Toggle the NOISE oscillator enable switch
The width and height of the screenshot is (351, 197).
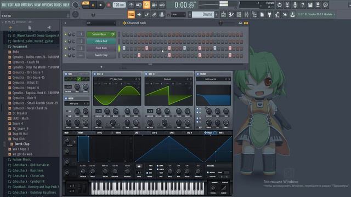[66, 99]
